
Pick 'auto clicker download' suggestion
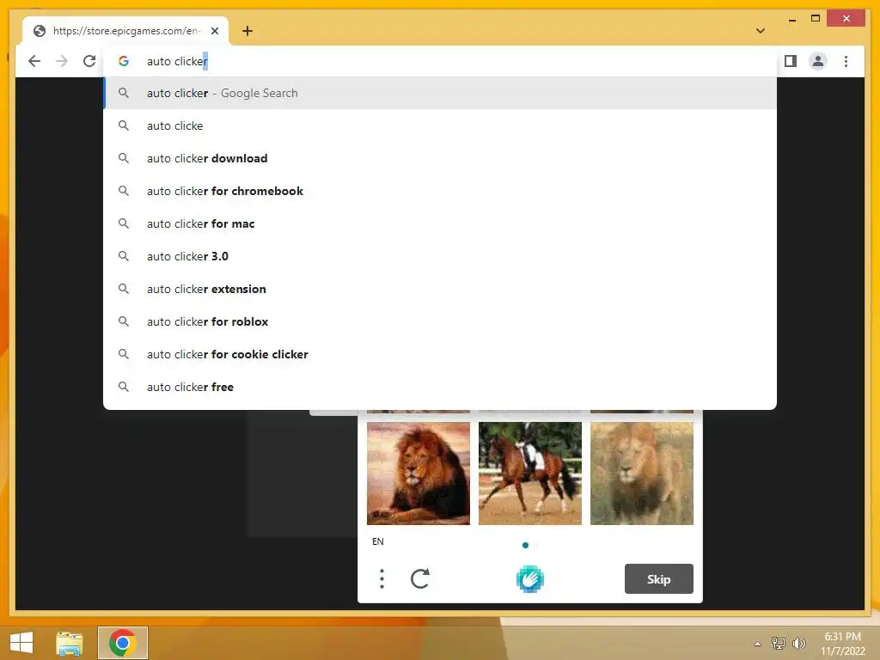point(440,158)
